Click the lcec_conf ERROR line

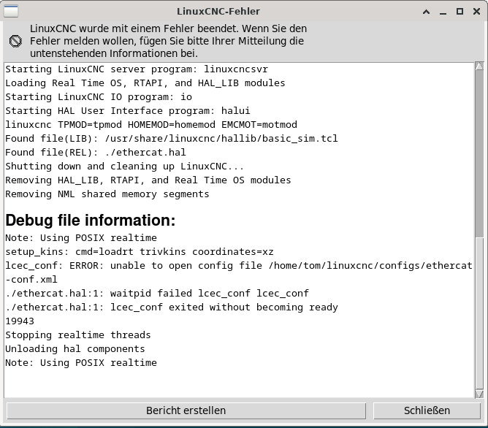pyautogui.click(x=239, y=272)
